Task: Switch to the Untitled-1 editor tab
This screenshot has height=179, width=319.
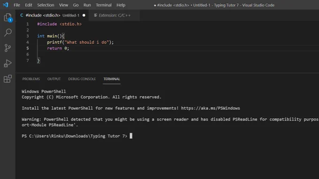Action: tap(52, 15)
